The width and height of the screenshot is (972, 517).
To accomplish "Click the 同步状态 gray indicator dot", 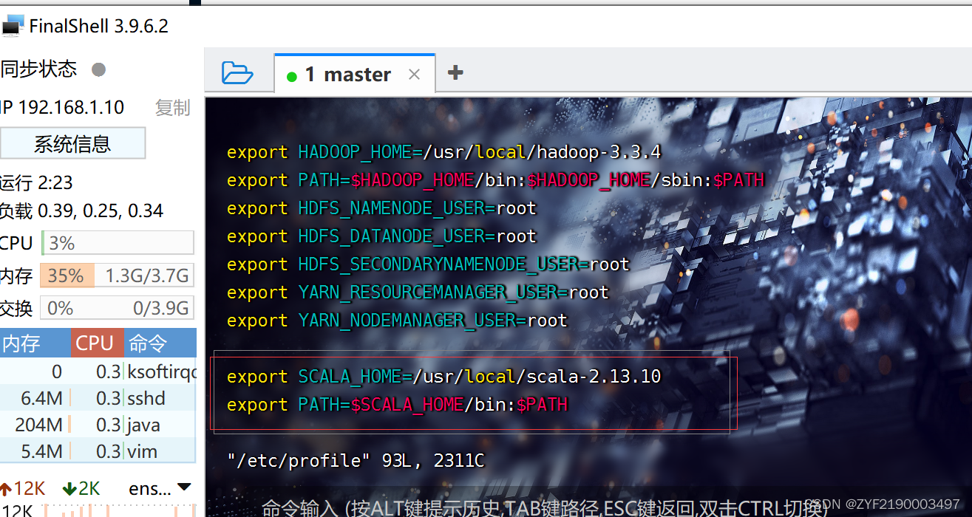I will click(98, 69).
